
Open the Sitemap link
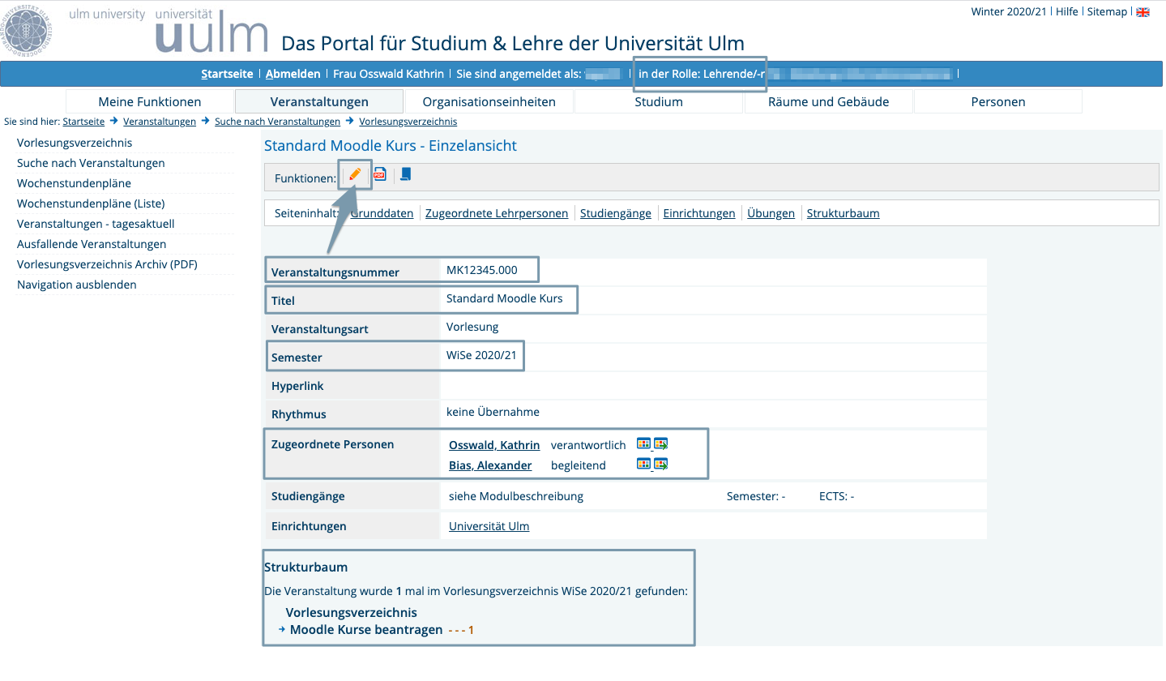[1107, 11]
